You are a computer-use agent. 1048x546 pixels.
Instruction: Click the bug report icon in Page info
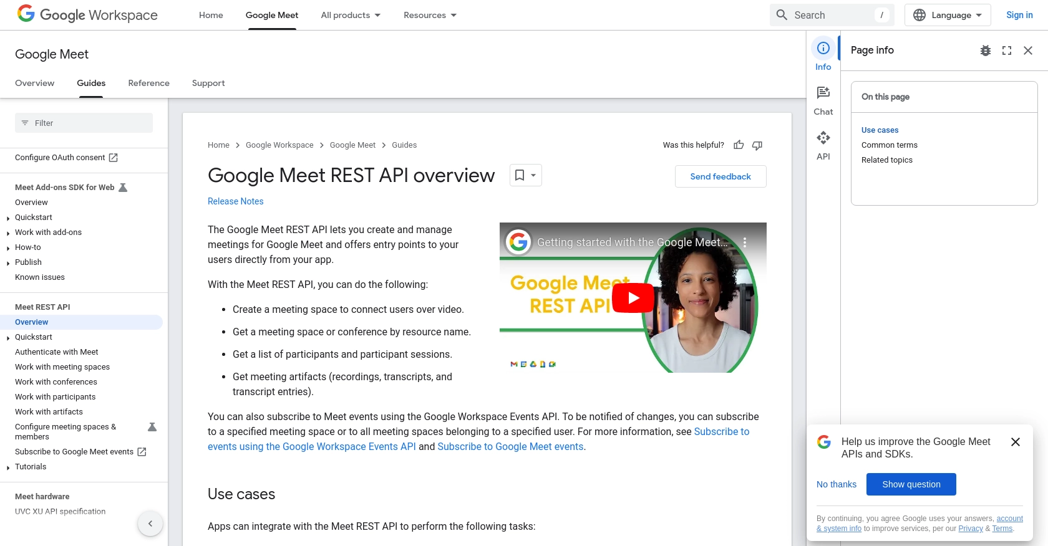pos(986,50)
